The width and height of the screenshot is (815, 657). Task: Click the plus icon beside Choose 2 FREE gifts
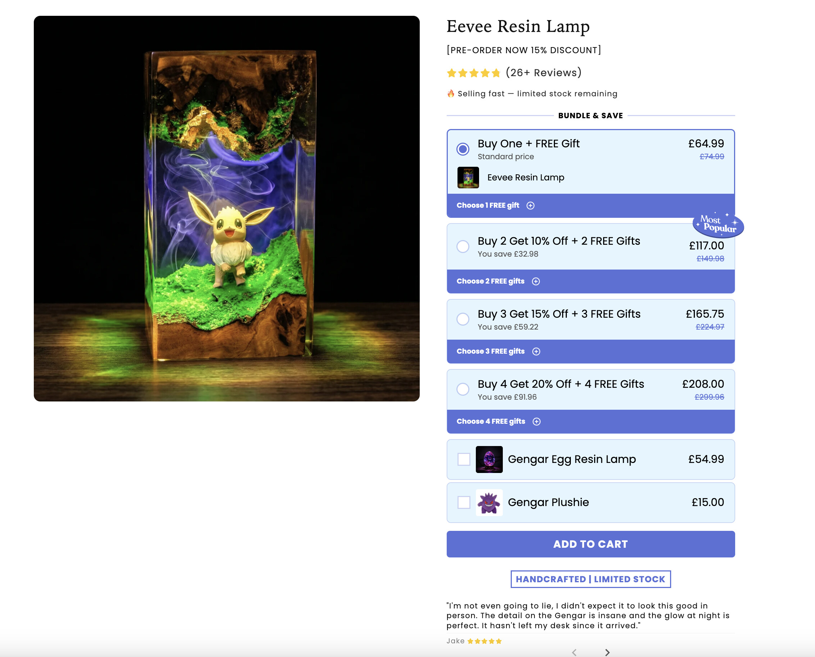click(536, 281)
